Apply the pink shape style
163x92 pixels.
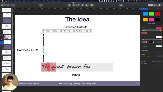pos(152,19)
